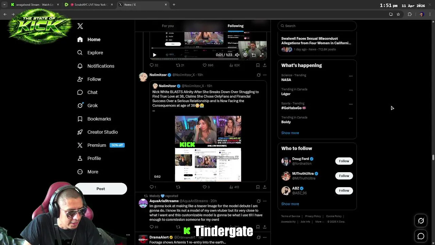
Task: Open Chat in the sidebar
Action: click(87, 92)
